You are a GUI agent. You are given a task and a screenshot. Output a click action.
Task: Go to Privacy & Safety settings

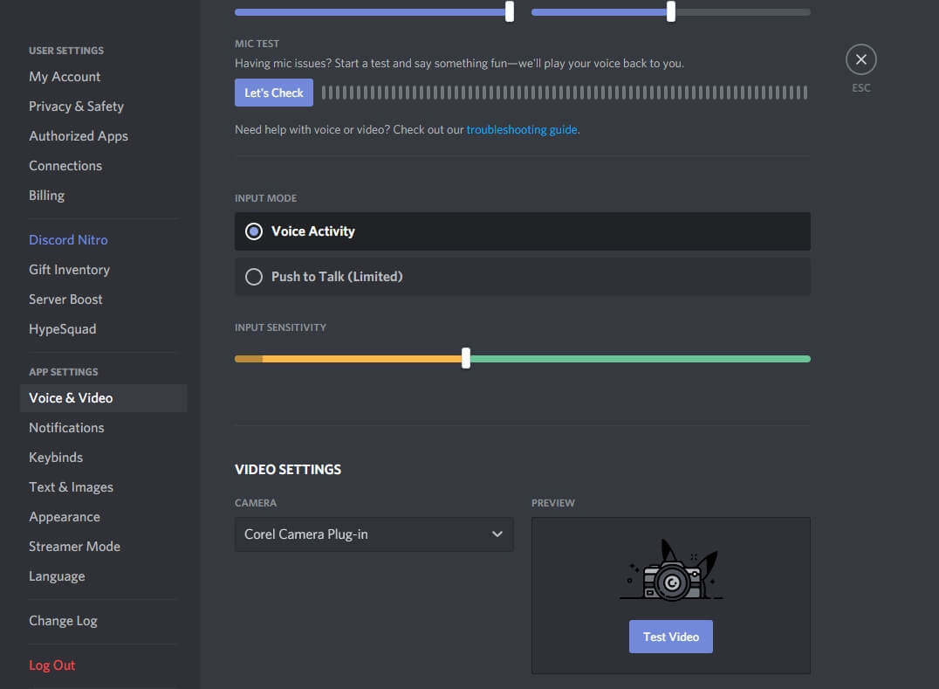[x=76, y=107]
